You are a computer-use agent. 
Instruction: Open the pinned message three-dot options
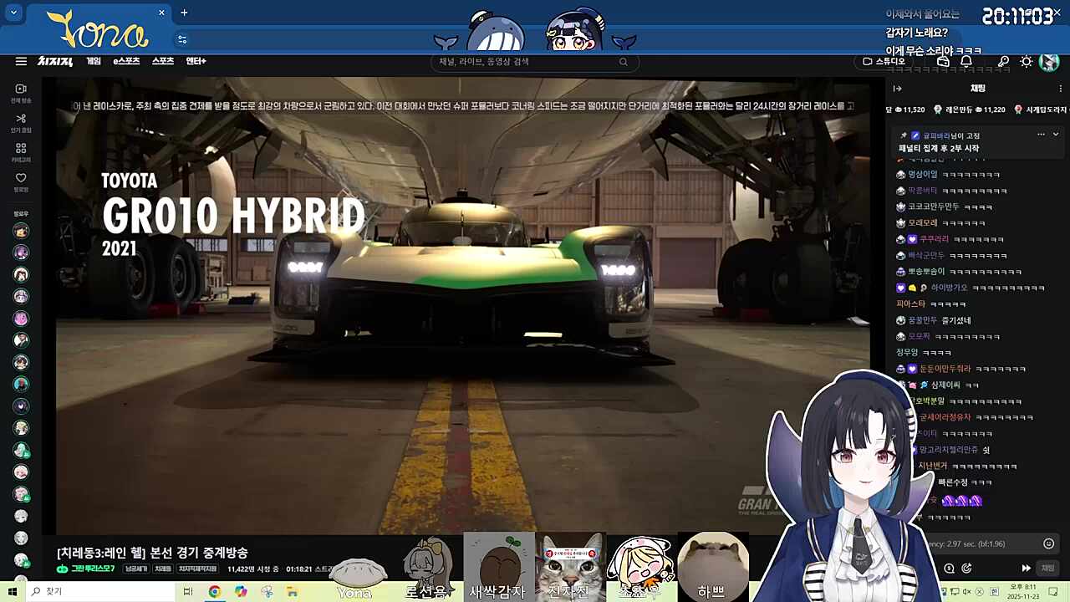[x=1041, y=135]
